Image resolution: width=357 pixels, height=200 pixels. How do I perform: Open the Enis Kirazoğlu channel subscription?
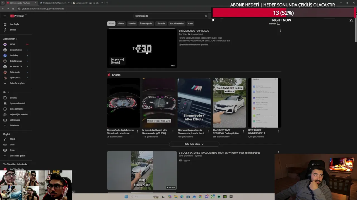[16, 61]
